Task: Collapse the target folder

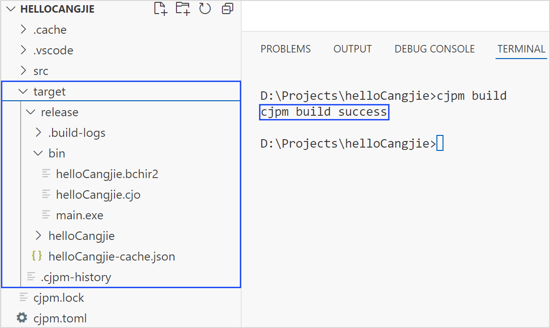Action: click(23, 91)
